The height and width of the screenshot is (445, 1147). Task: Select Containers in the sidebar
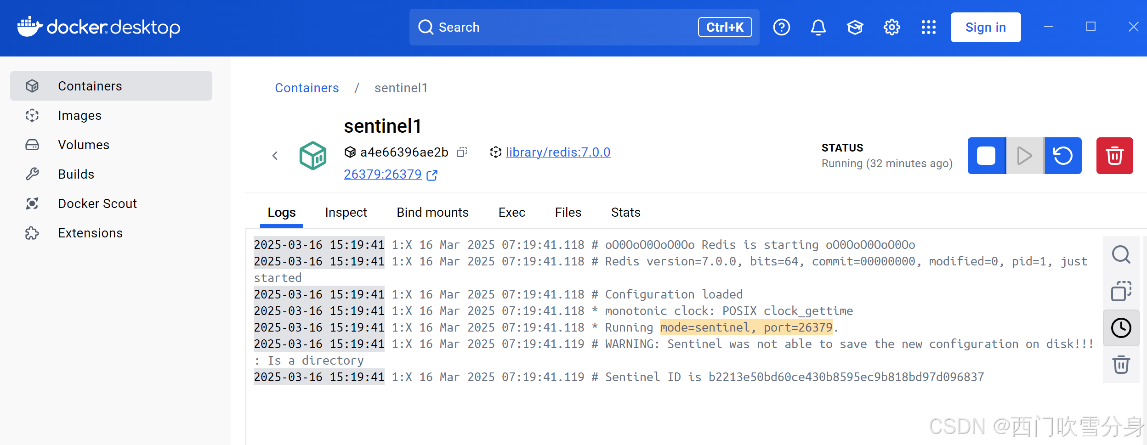(111, 86)
